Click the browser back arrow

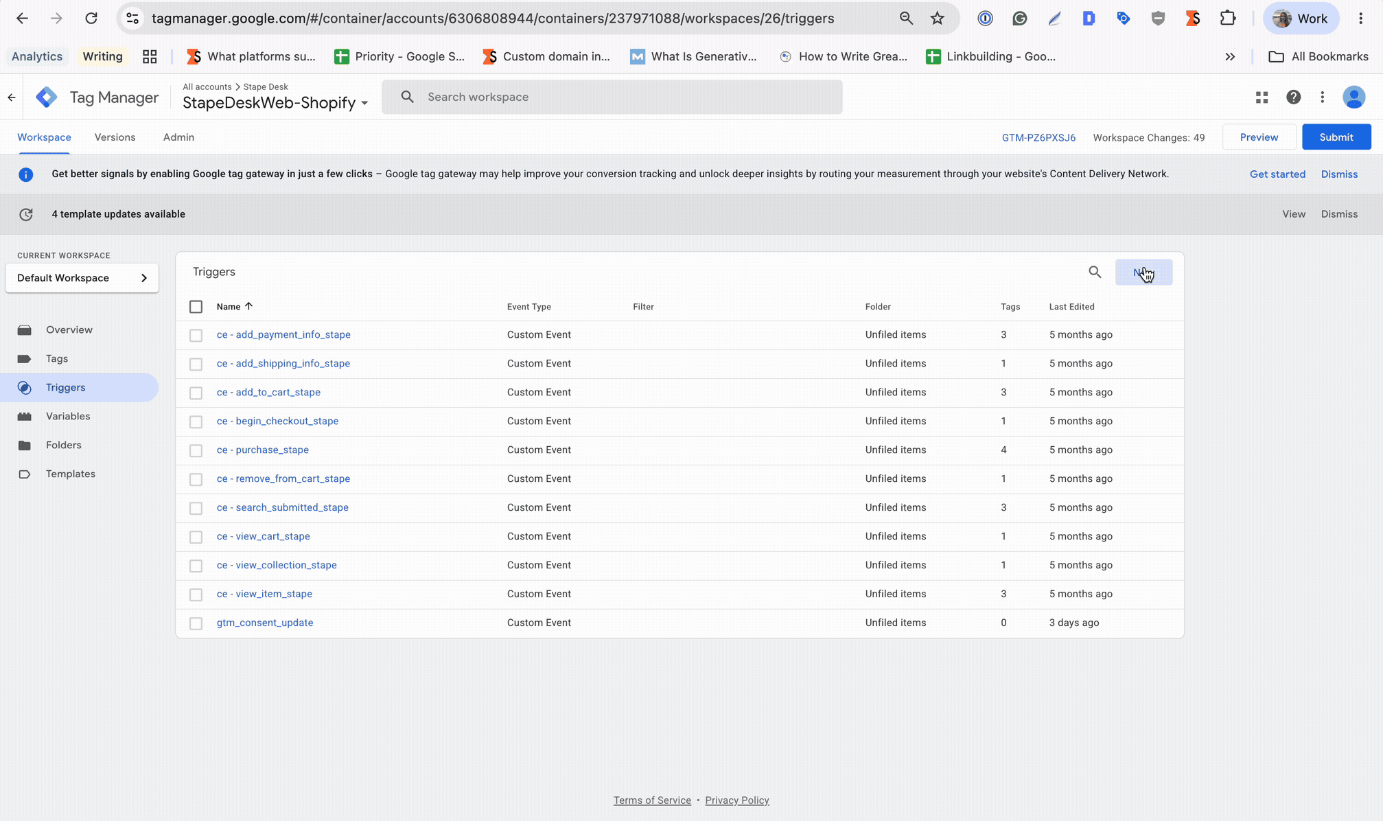[22, 19]
